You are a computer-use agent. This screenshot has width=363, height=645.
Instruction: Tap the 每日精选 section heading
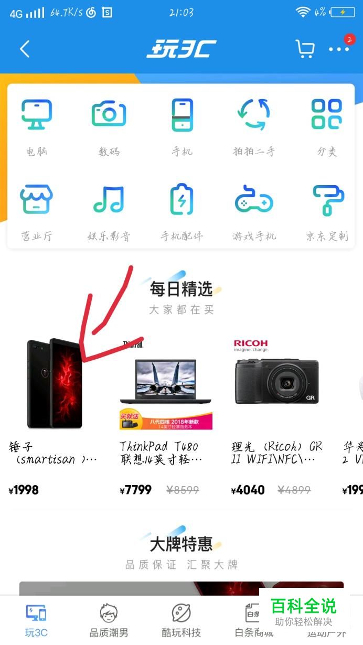coord(181,288)
